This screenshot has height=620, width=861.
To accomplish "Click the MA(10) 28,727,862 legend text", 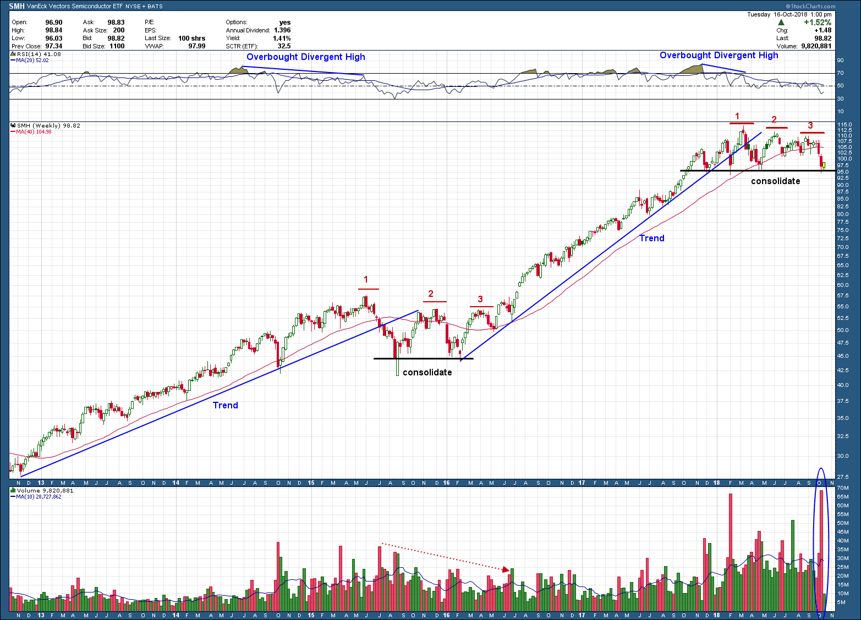I will tap(39, 497).
